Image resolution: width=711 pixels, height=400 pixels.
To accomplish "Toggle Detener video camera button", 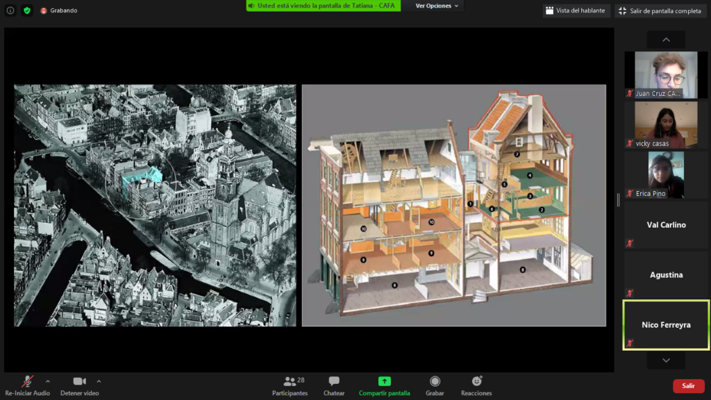I will pyautogui.click(x=79, y=386).
